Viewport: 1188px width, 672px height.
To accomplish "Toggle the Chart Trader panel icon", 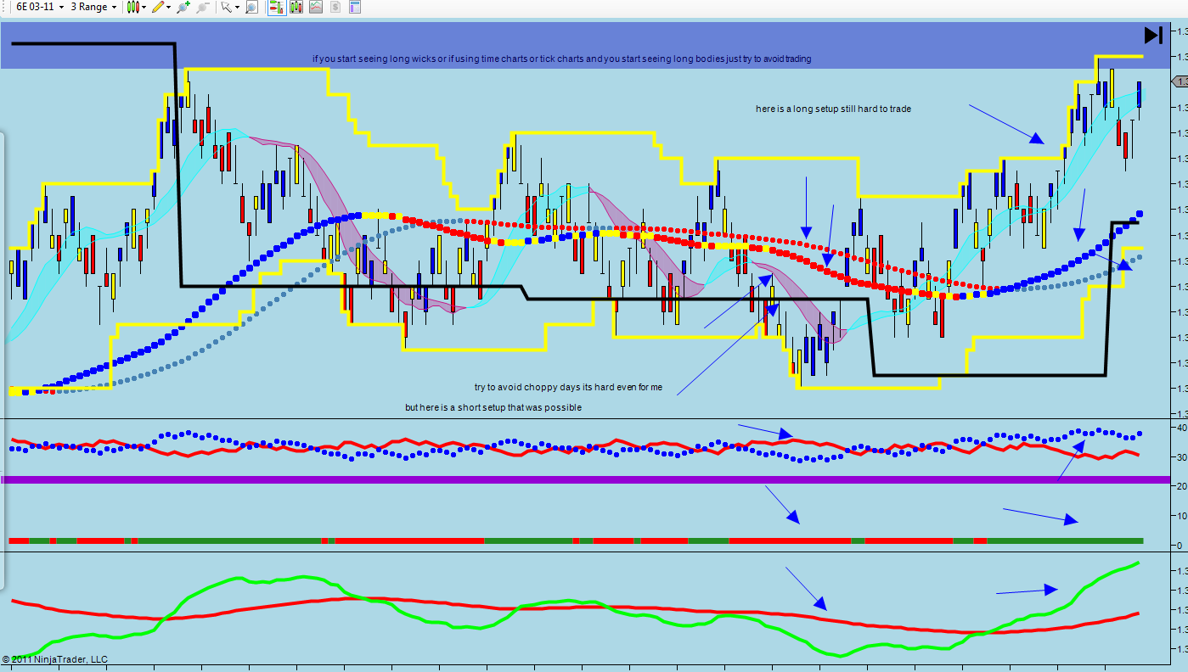I will point(276,7).
